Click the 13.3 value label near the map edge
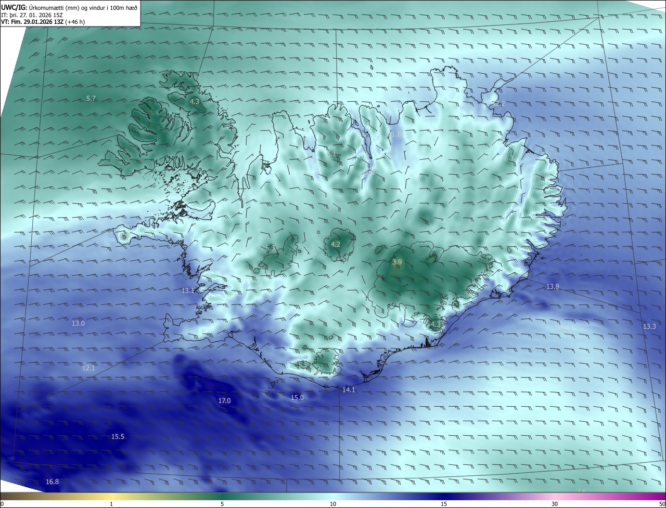 649,327
